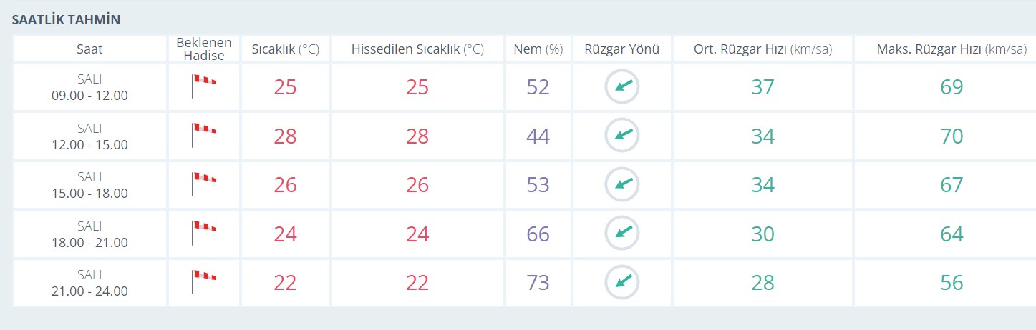Click the windsock icon for 12.00 - 15.00
This screenshot has height=330, width=1036.
click(203, 135)
